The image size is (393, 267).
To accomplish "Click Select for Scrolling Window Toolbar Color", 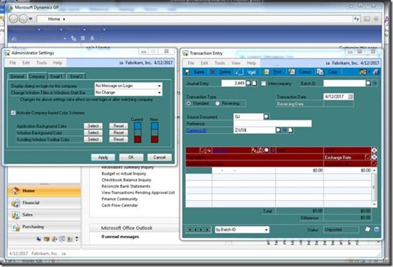I will point(93,139).
